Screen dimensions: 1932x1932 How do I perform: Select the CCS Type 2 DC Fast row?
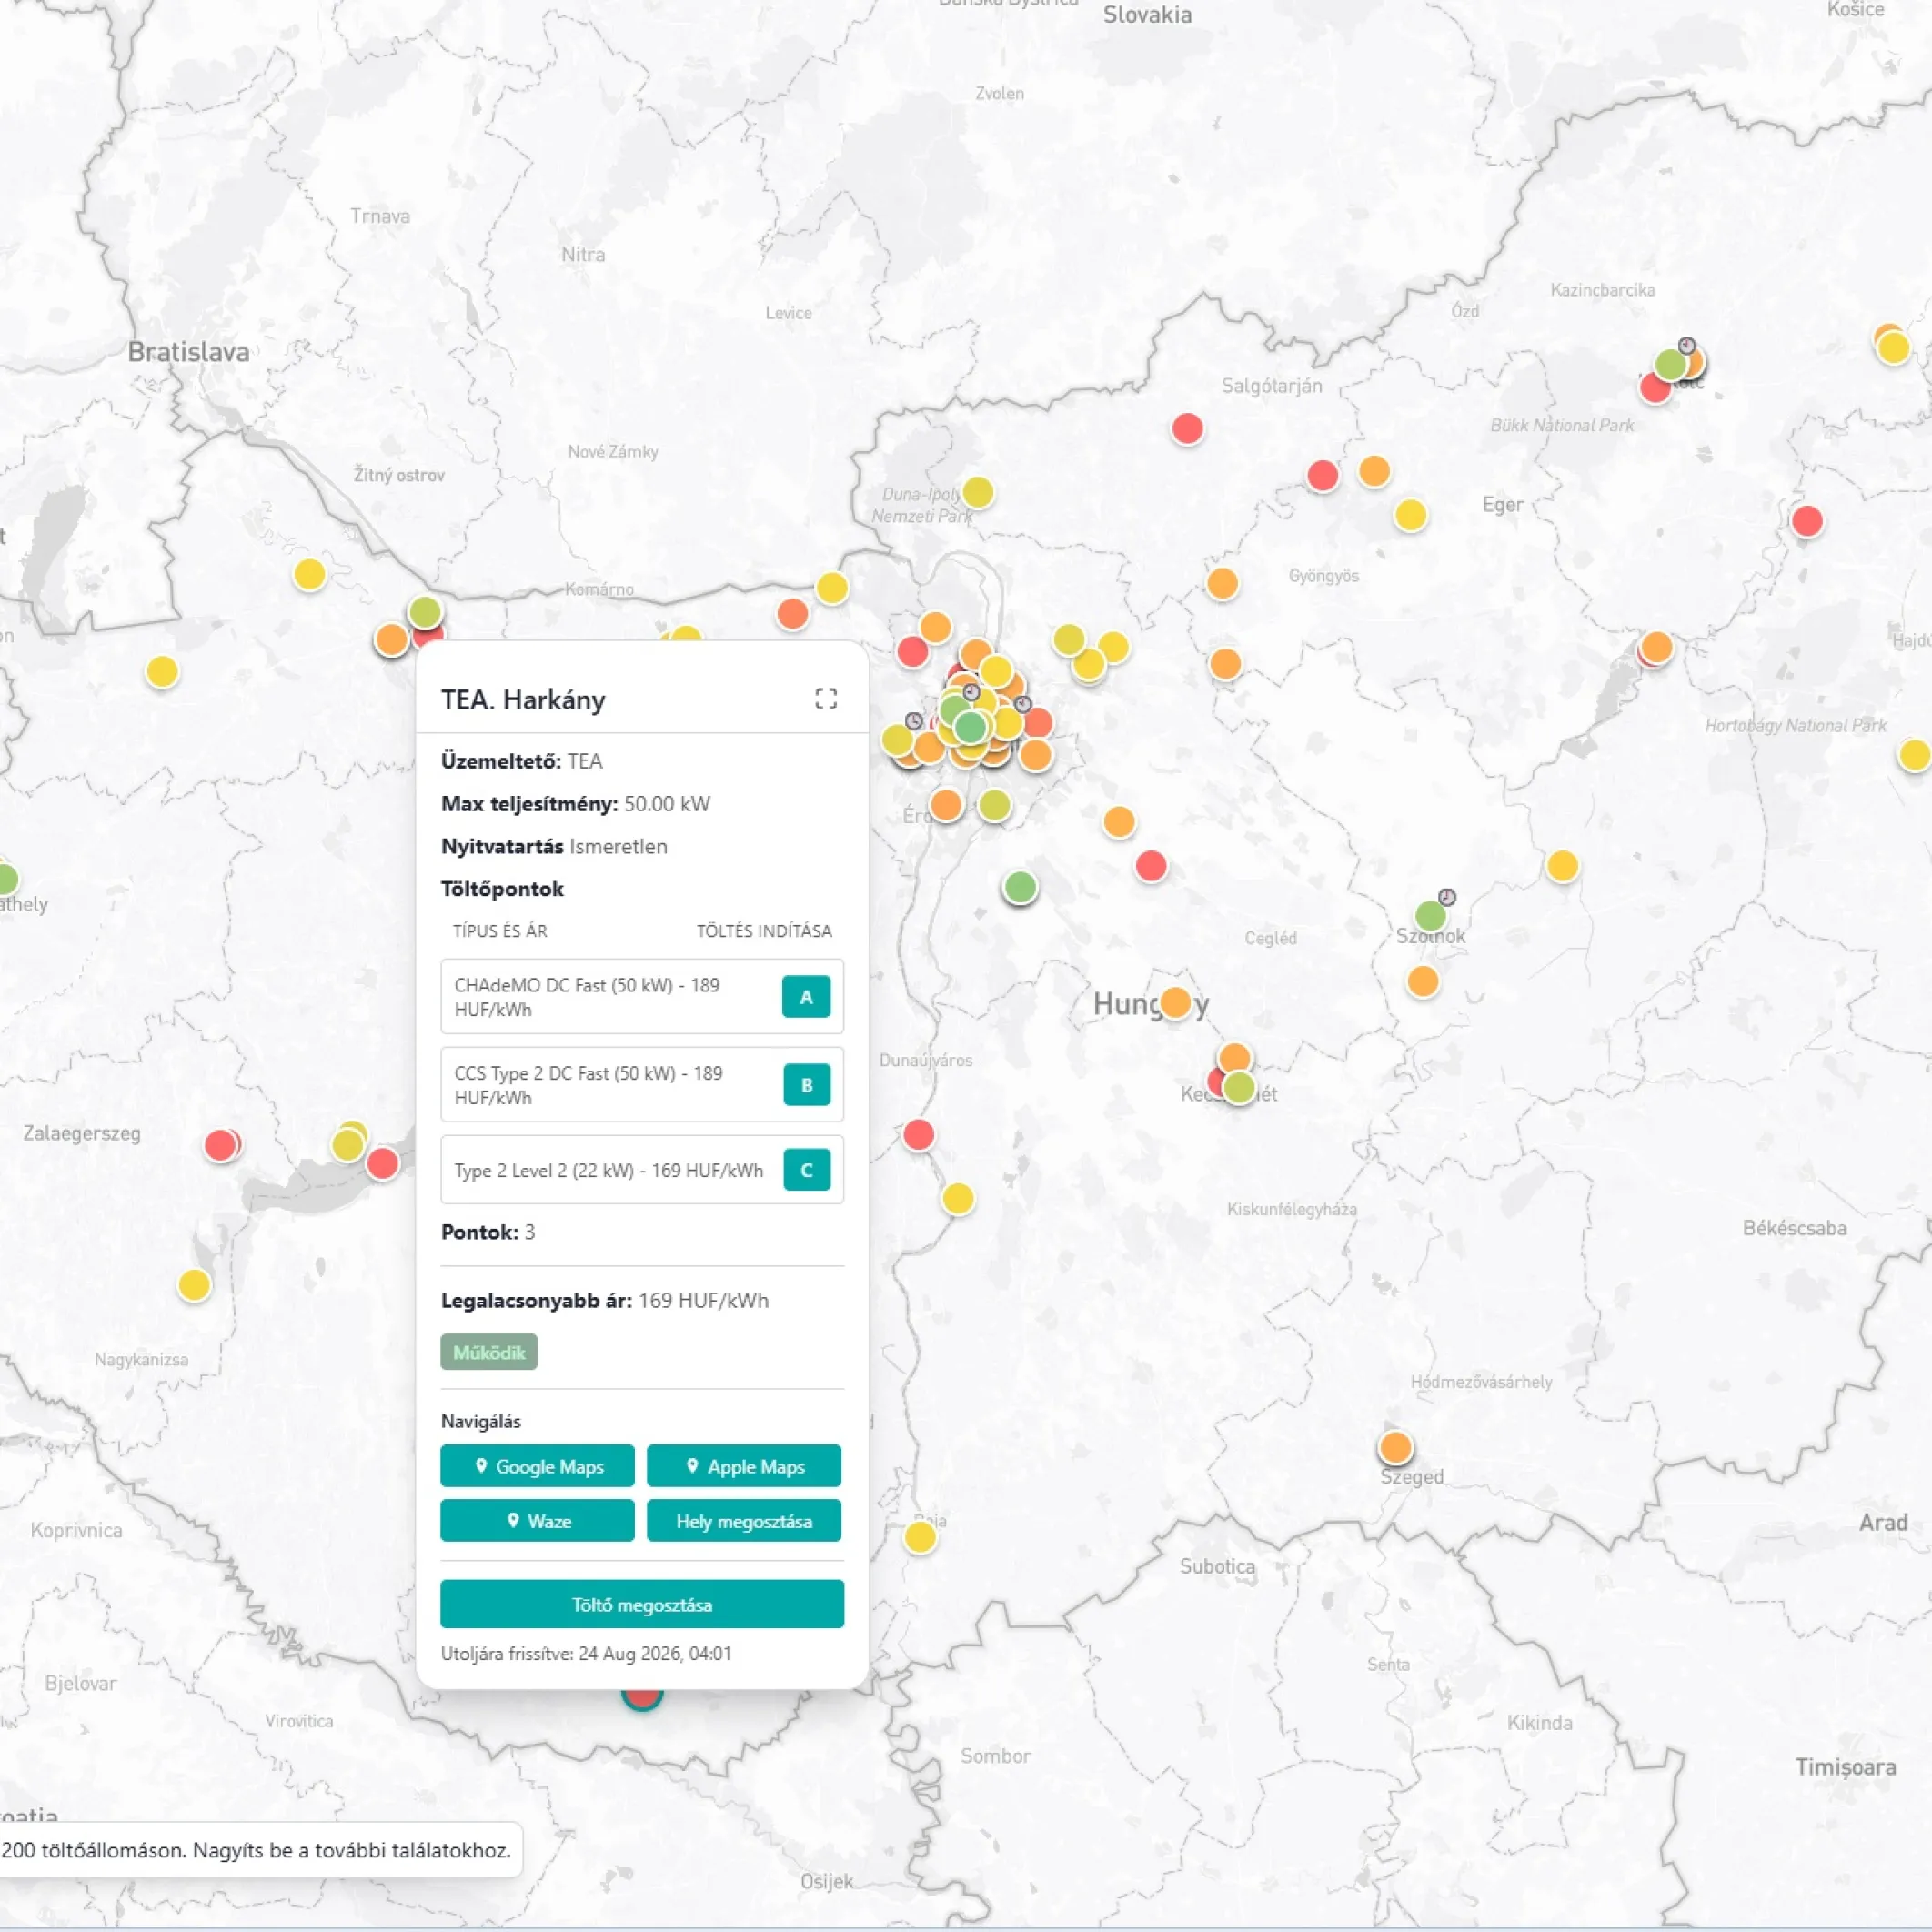[x=642, y=1085]
